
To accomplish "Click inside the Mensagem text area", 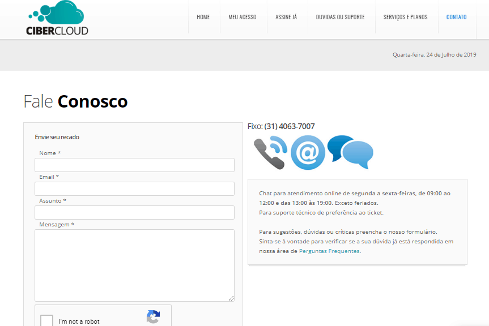I will 134,265.
